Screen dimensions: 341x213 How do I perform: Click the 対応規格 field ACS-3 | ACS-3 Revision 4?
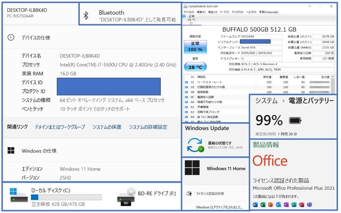tap(288, 64)
